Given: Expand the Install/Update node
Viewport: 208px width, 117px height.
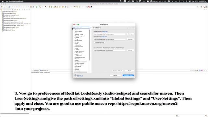Looking at the screenshot, I should click(x=74, y=47).
